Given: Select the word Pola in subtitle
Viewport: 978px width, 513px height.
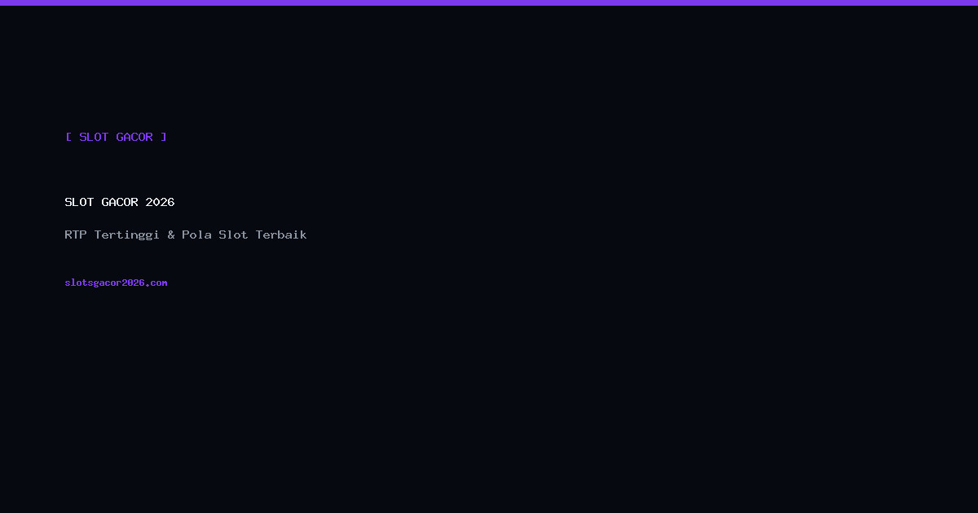Looking at the screenshot, I should pos(196,235).
